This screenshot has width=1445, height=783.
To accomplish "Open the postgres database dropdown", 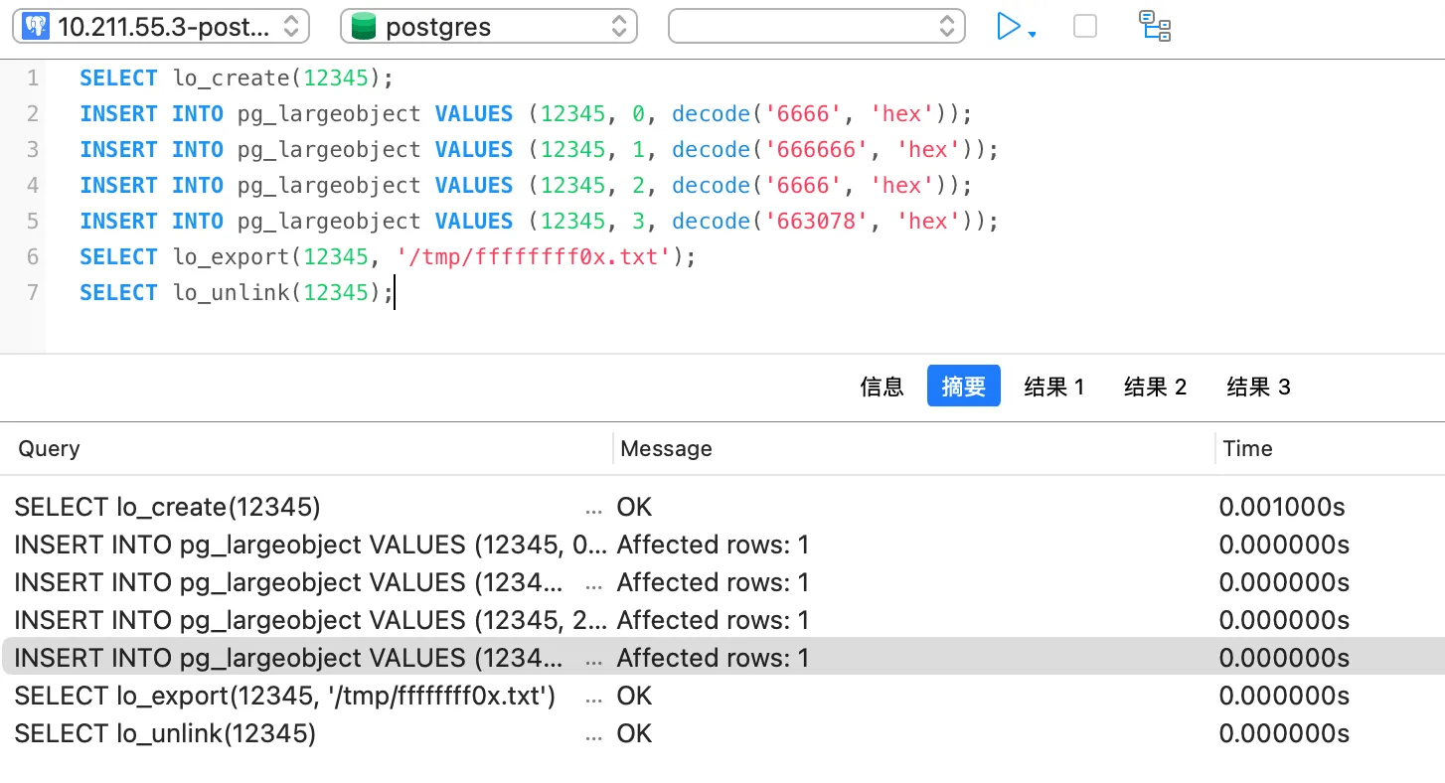I will pos(488,27).
